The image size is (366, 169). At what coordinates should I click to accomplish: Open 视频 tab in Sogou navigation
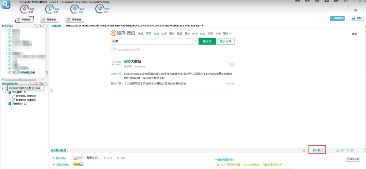(180, 34)
